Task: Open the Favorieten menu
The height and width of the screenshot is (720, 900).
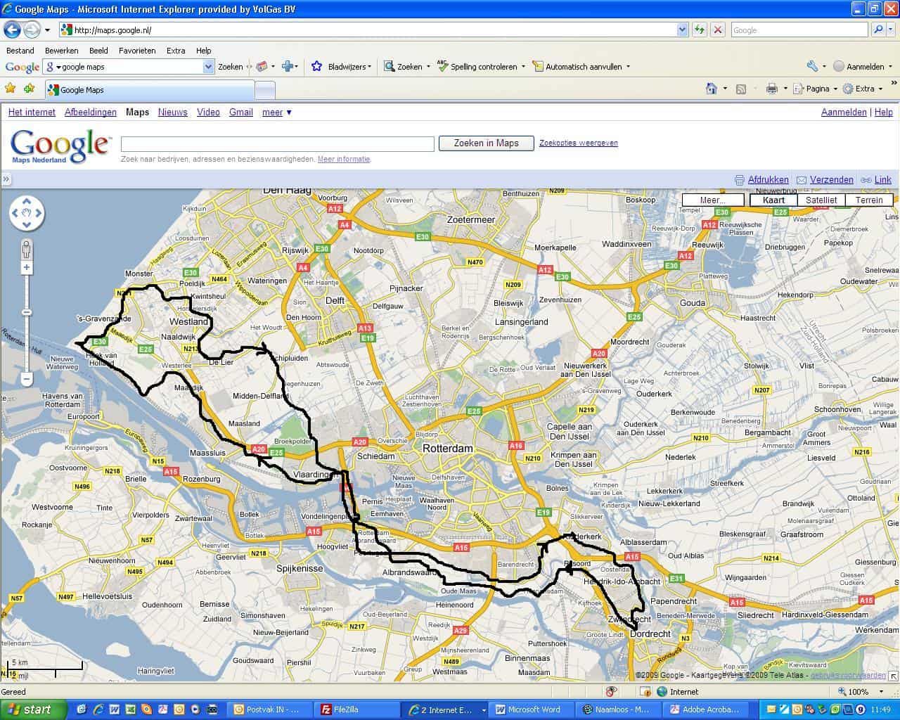Action: (x=137, y=51)
